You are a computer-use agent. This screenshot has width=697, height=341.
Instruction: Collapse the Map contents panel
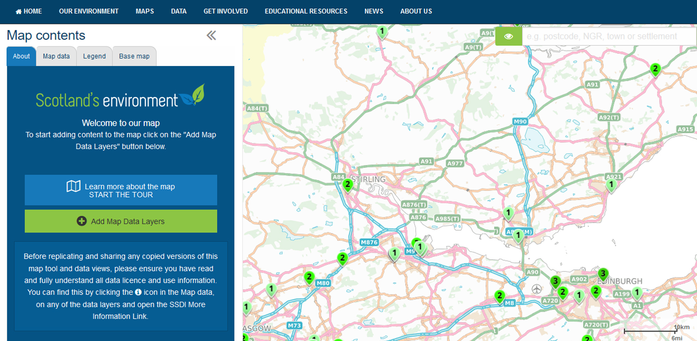[x=211, y=36]
